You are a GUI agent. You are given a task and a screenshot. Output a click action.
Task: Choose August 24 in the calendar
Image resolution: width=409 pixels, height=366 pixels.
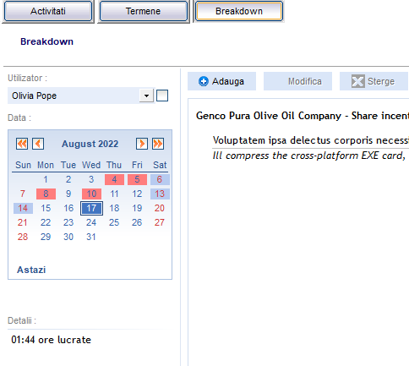pos(91,222)
